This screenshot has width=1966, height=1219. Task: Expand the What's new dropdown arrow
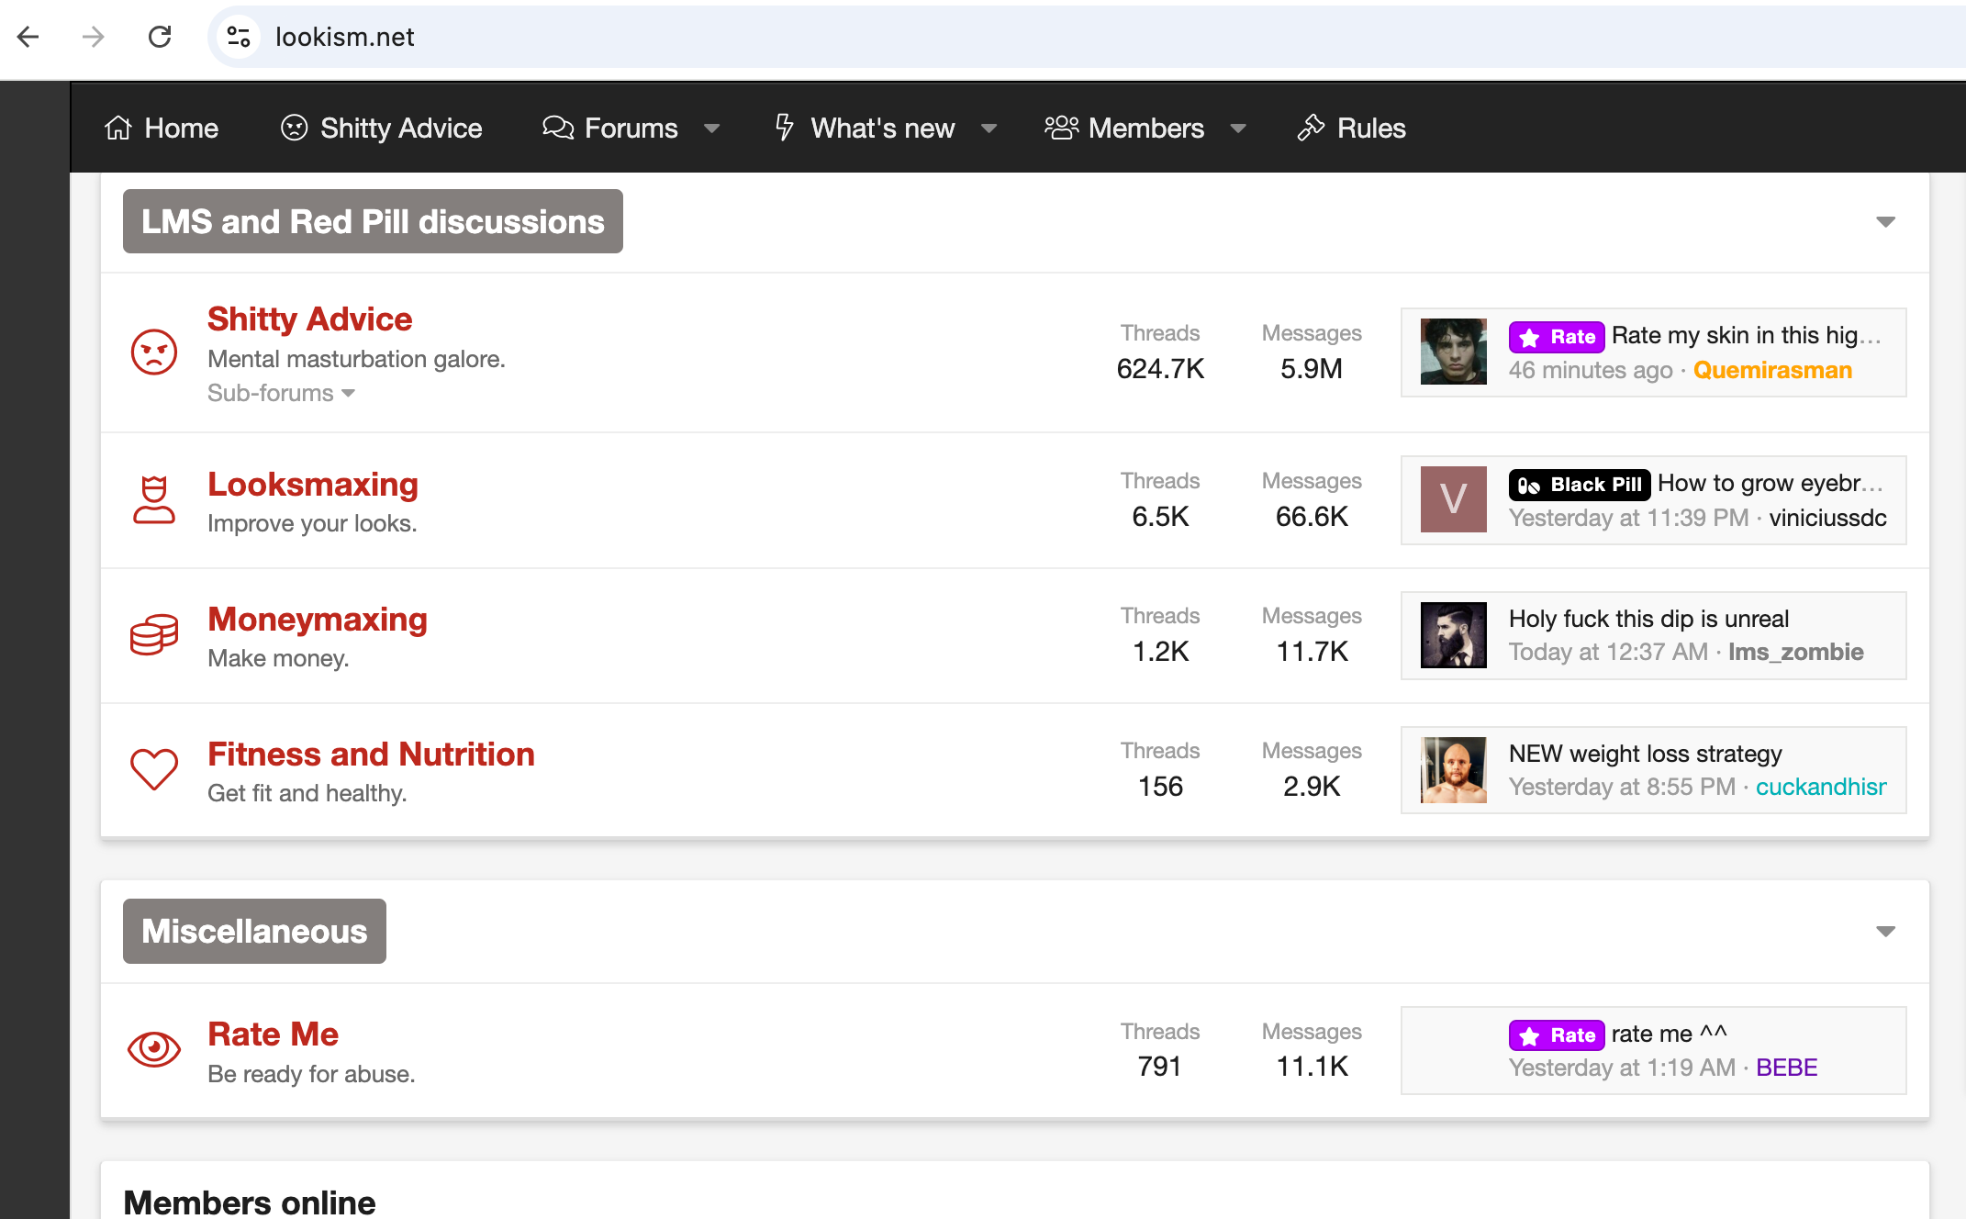[x=989, y=129]
